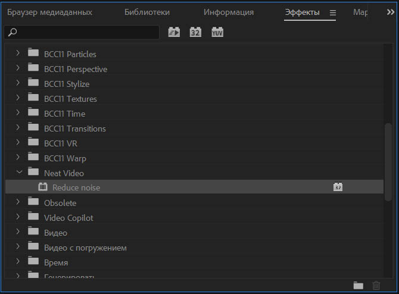Switch to the Информация tab

229,12
